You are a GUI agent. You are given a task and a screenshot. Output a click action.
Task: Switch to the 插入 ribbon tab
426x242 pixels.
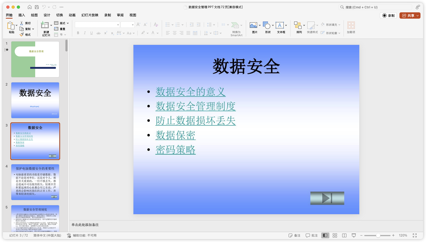pos(22,15)
